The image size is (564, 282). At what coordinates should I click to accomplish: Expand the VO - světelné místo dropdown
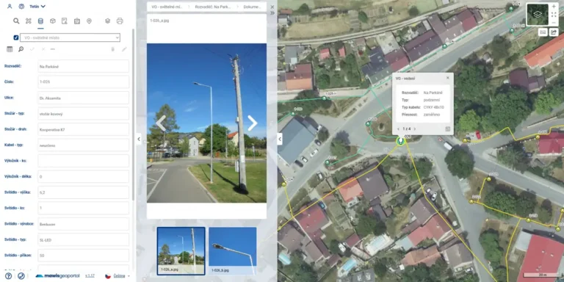[x=70, y=37]
